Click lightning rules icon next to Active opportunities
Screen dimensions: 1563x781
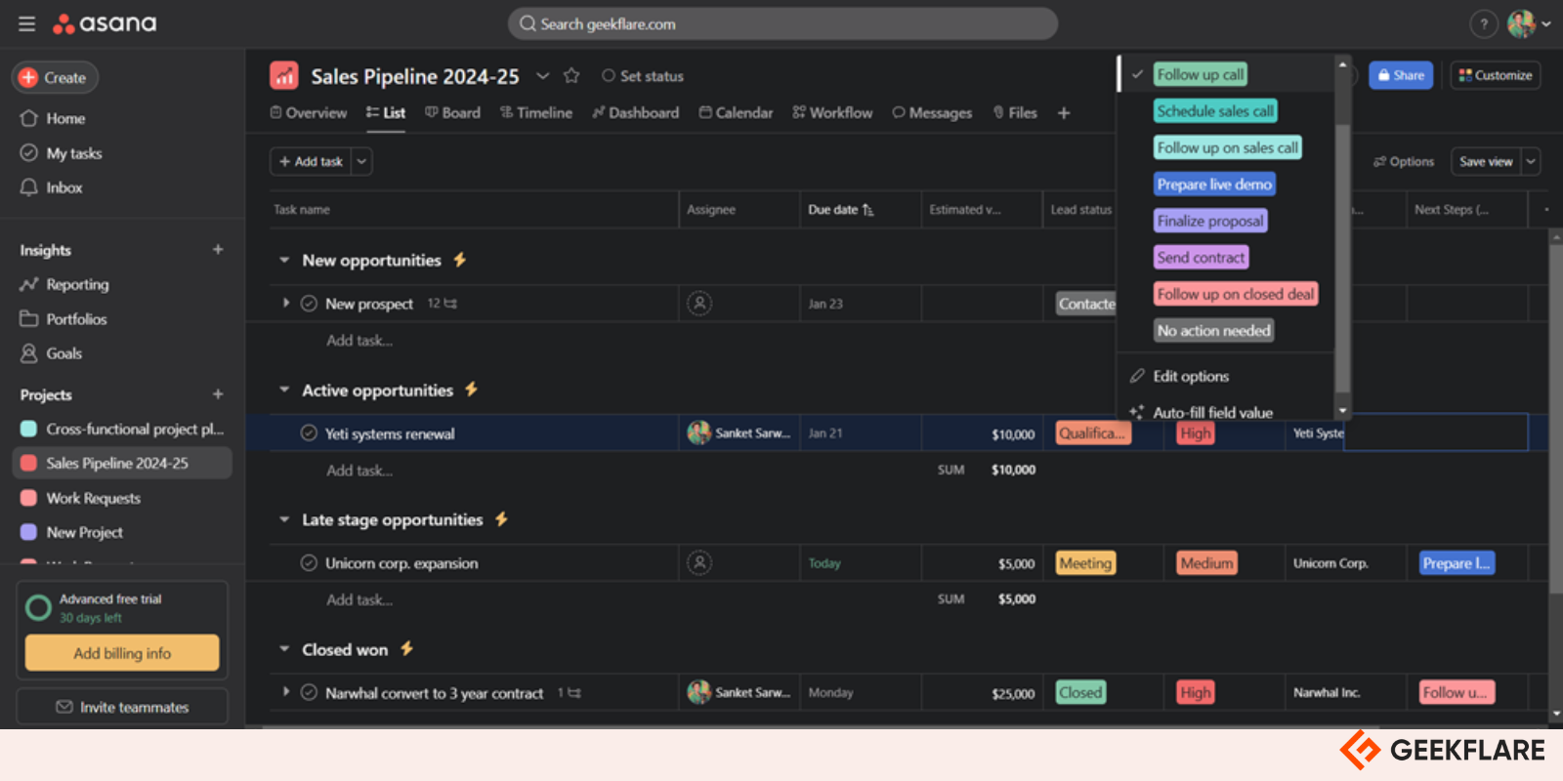(472, 390)
